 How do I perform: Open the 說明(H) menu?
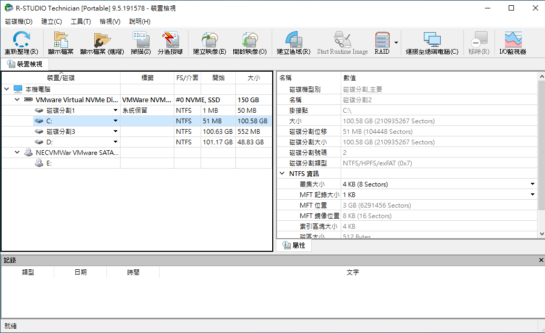[140, 22]
